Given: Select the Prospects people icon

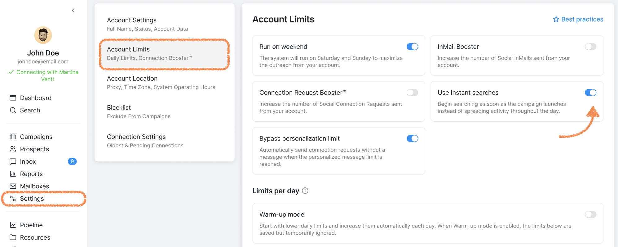Looking at the screenshot, I should (x=13, y=149).
